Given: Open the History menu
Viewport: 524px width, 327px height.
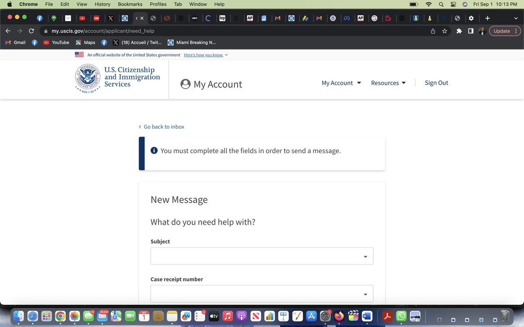Looking at the screenshot, I should [102, 4].
